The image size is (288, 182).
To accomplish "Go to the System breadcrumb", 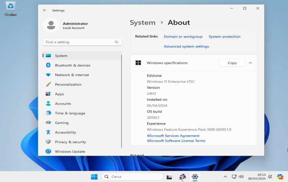I will [x=143, y=23].
